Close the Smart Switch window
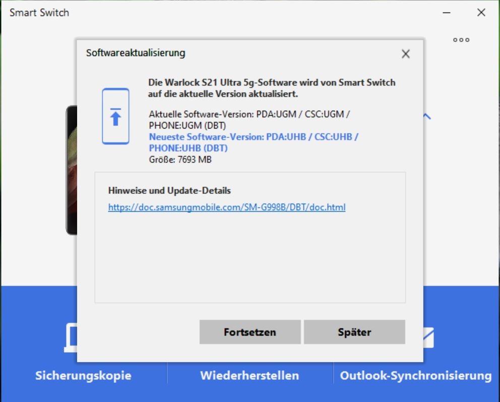500x402 pixels. coord(481,13)
